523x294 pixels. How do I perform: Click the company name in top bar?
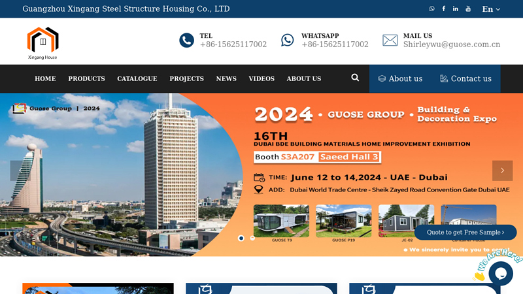click(x=126, y=8)
